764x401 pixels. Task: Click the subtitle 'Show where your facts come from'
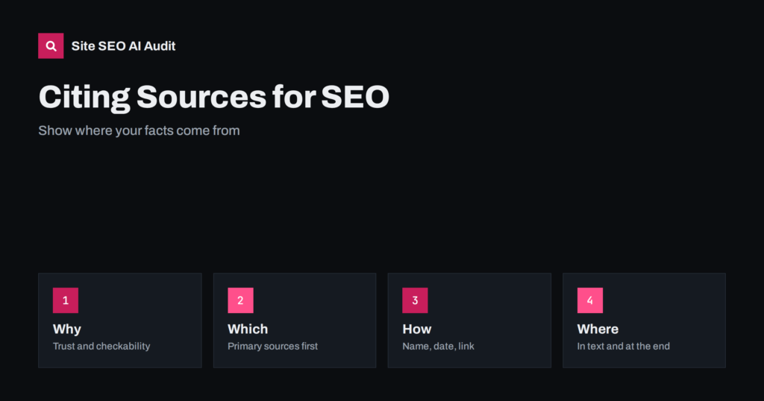click(139, 130)
